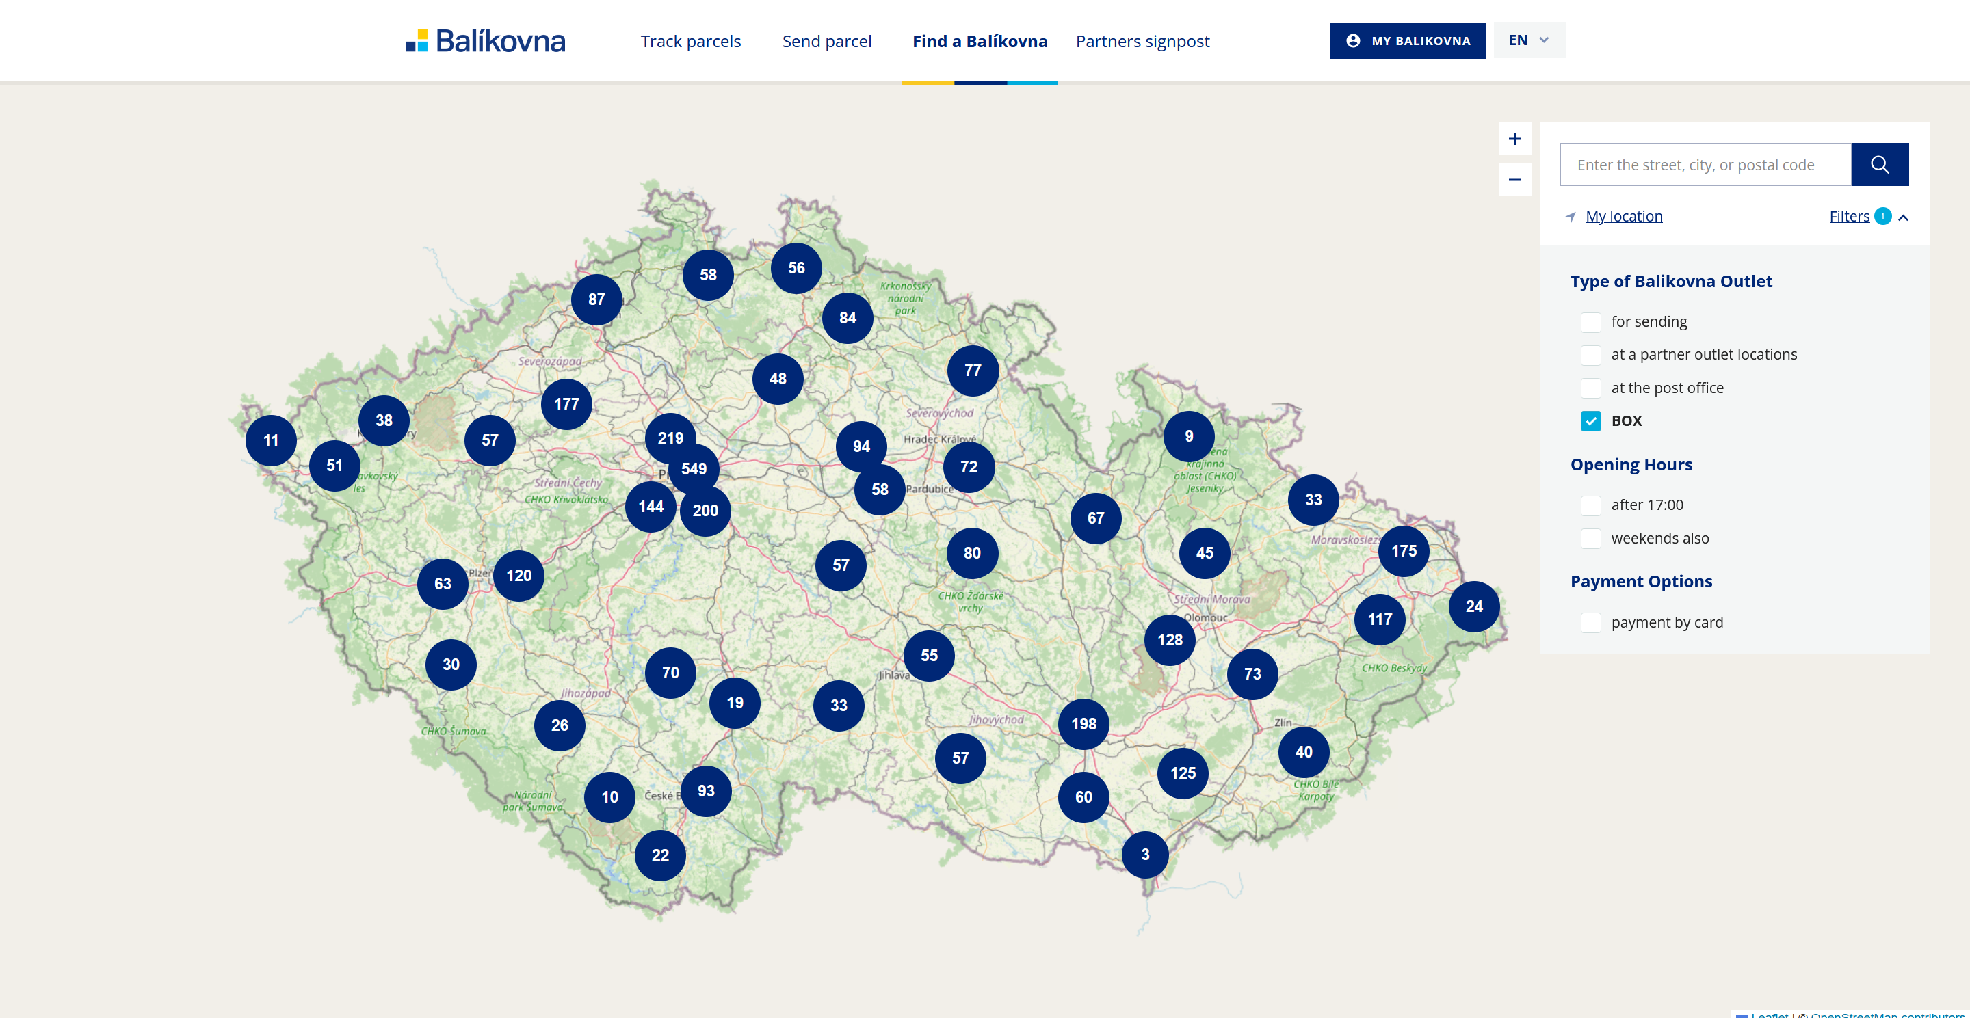
Task: Collapse the Filters panel chevron
Action: (x=1904, y=218)
